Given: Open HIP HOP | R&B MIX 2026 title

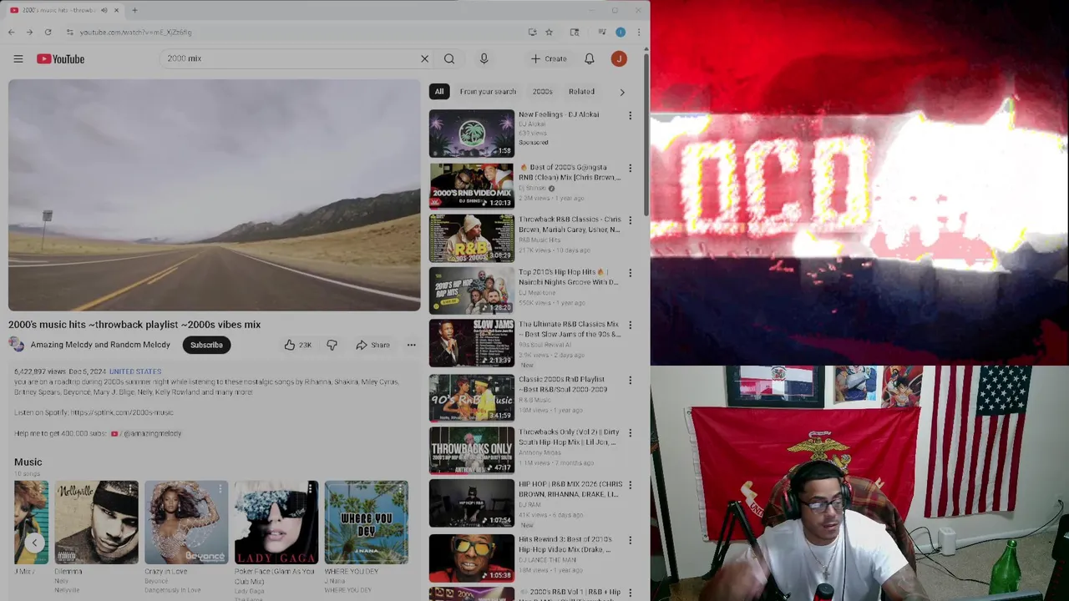Looking at the screenshot, I should pos(570,489).
